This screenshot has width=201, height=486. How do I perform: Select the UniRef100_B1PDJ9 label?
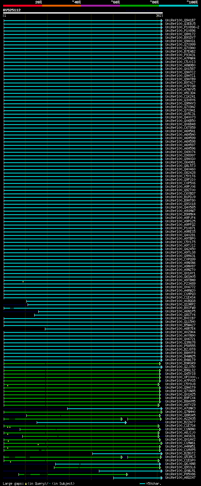(180, 197)
